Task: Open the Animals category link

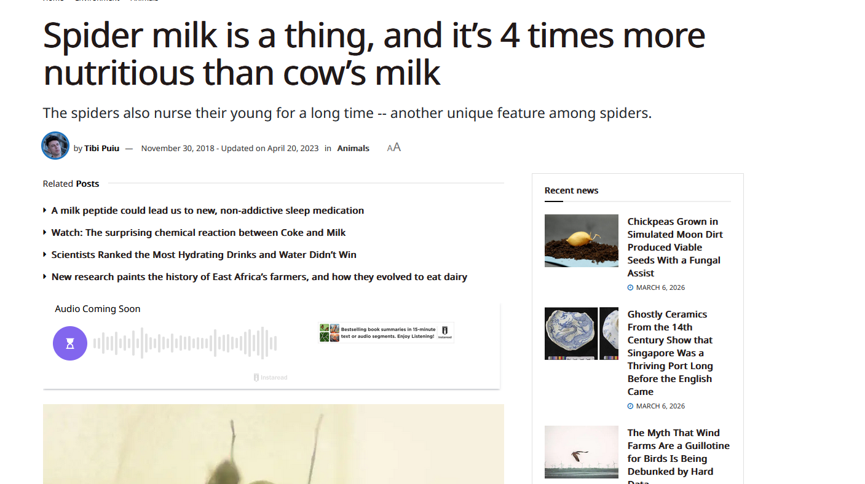Action: (x=353, y=148)
